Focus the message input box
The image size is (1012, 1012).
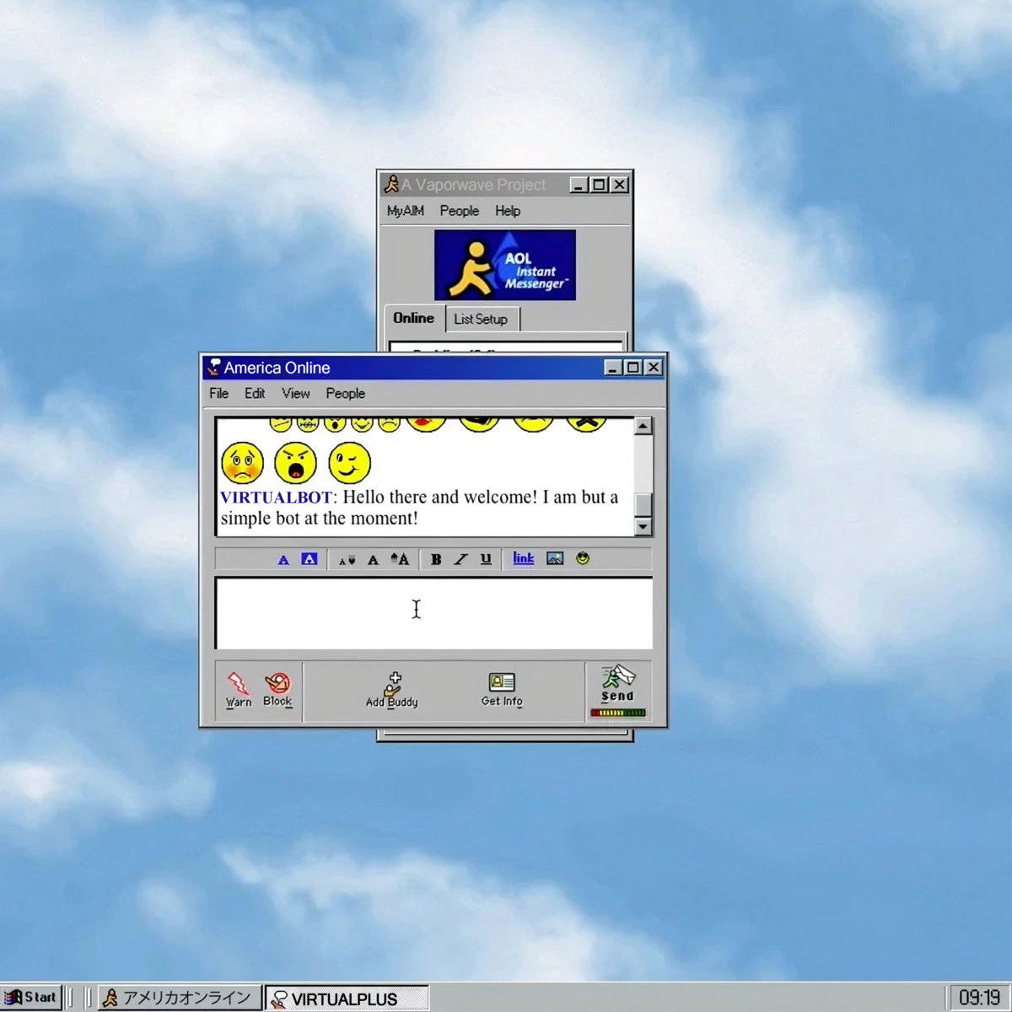coord(434,613)
